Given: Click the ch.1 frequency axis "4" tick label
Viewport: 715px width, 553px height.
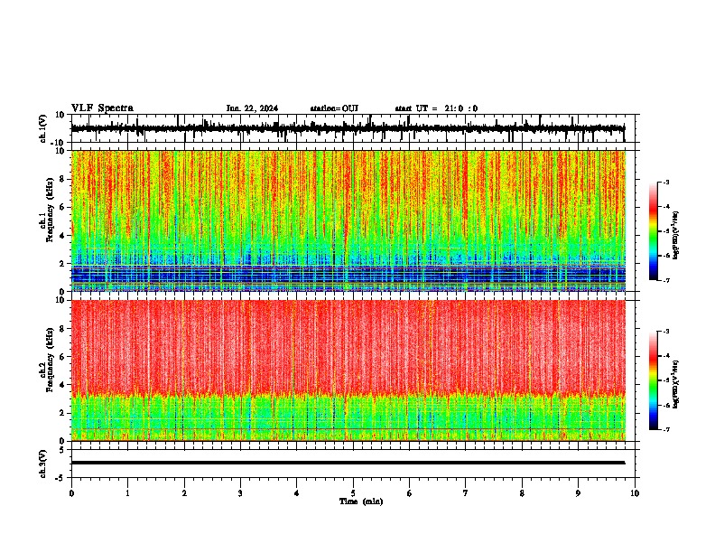Looking at the screenshot, I should click(62, 236).
